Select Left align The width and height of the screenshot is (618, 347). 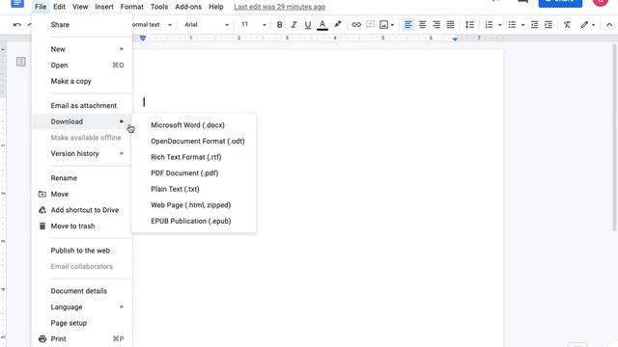(407, 25)
